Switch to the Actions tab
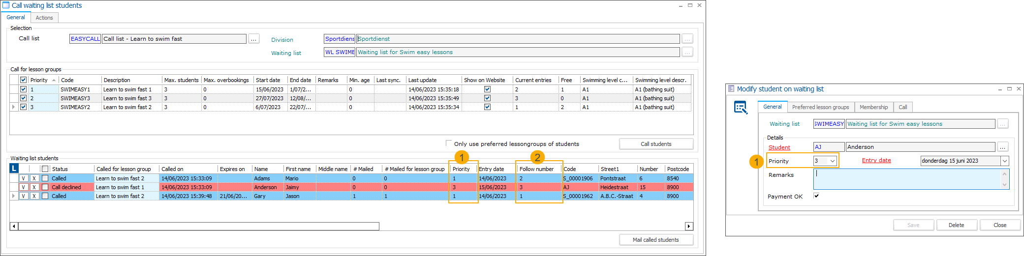 (x=44, y=18)
